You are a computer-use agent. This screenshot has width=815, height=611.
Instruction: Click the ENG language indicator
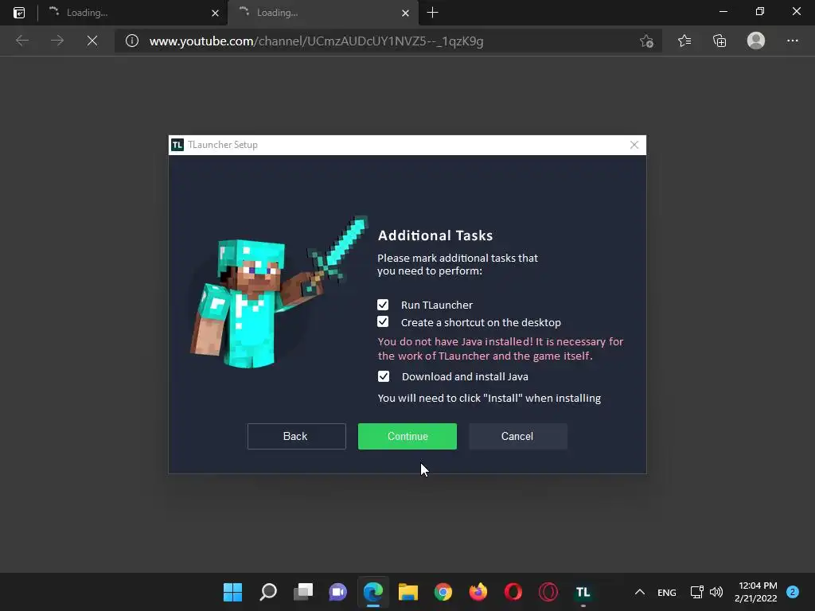pyautogui.click(x=667, y=592)
